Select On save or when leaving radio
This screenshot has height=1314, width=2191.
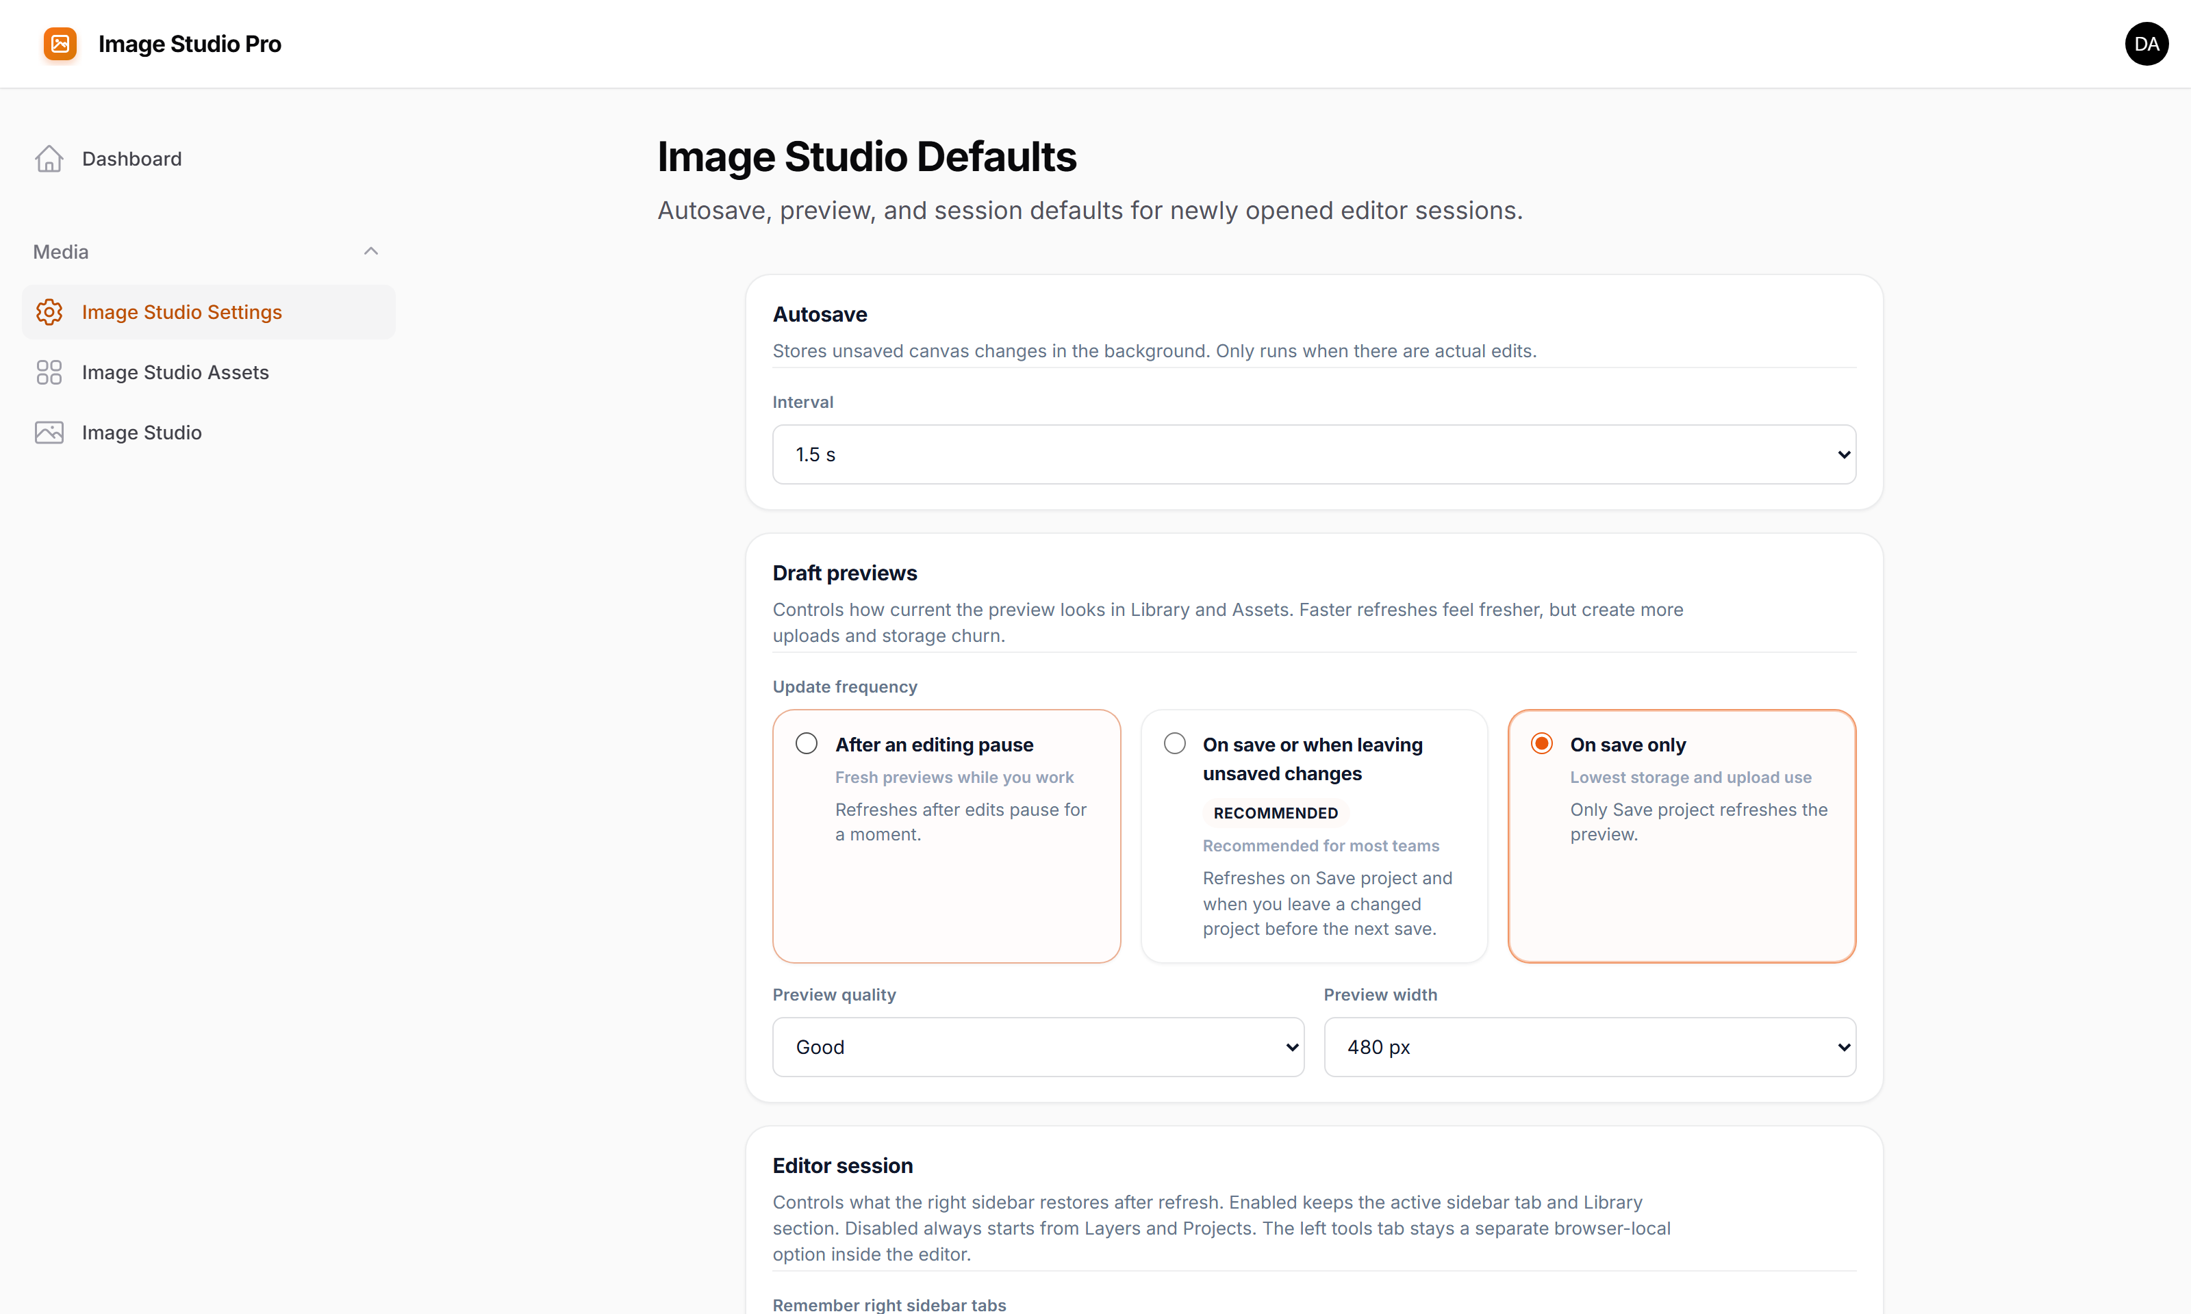point(1174,743)
